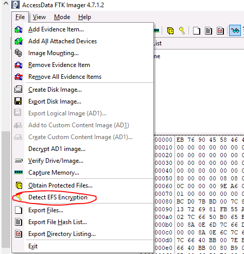
Task: Click the blank page icon beside Export Files
Action: 19,210
